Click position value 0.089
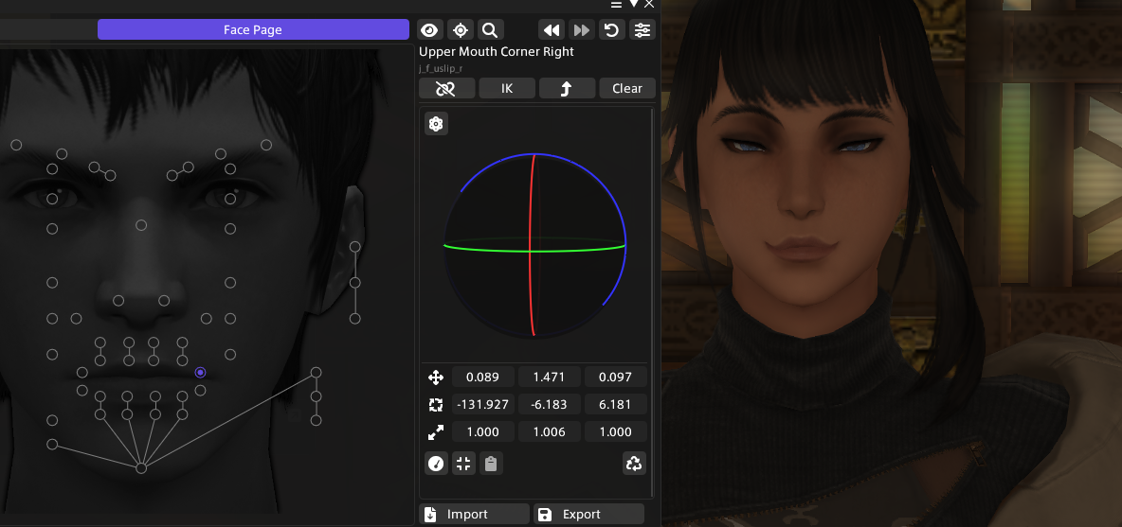Viewport: 1122px width, 527px height. (x=482, y=378)
